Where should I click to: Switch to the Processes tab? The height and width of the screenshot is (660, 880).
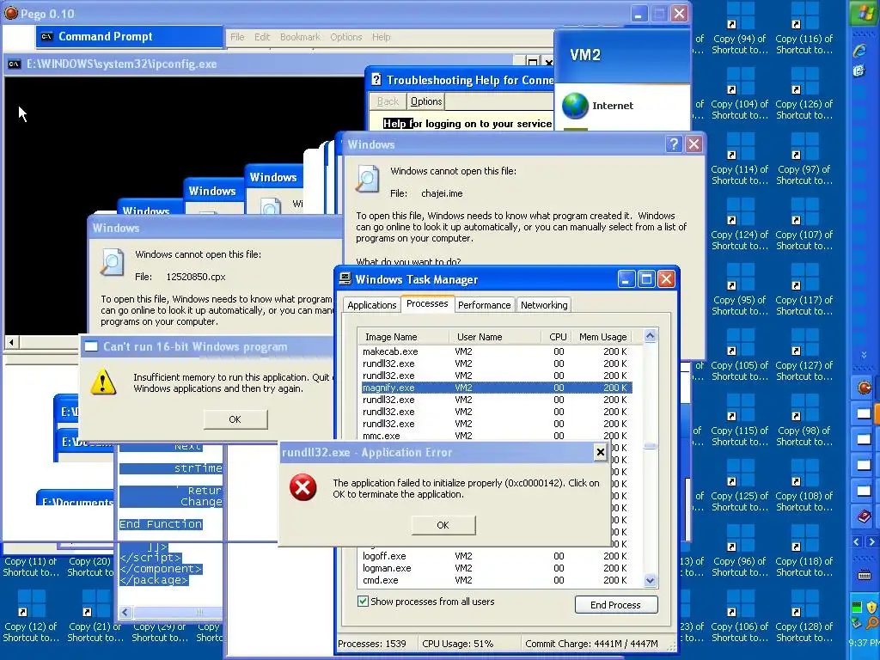coord(427,303)
